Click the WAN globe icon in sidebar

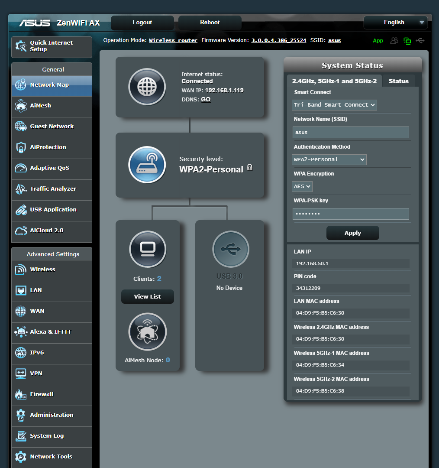[21, 311]
